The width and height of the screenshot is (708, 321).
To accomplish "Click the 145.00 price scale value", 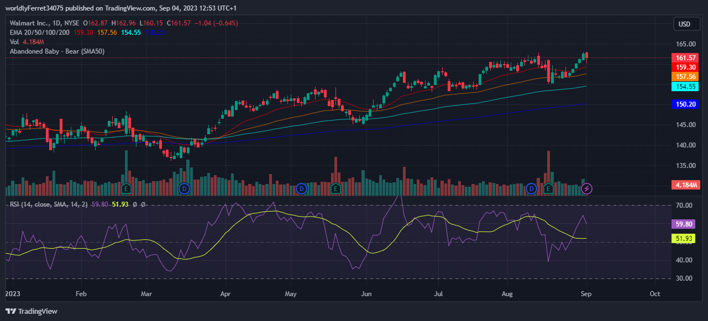I will point(685,125).
